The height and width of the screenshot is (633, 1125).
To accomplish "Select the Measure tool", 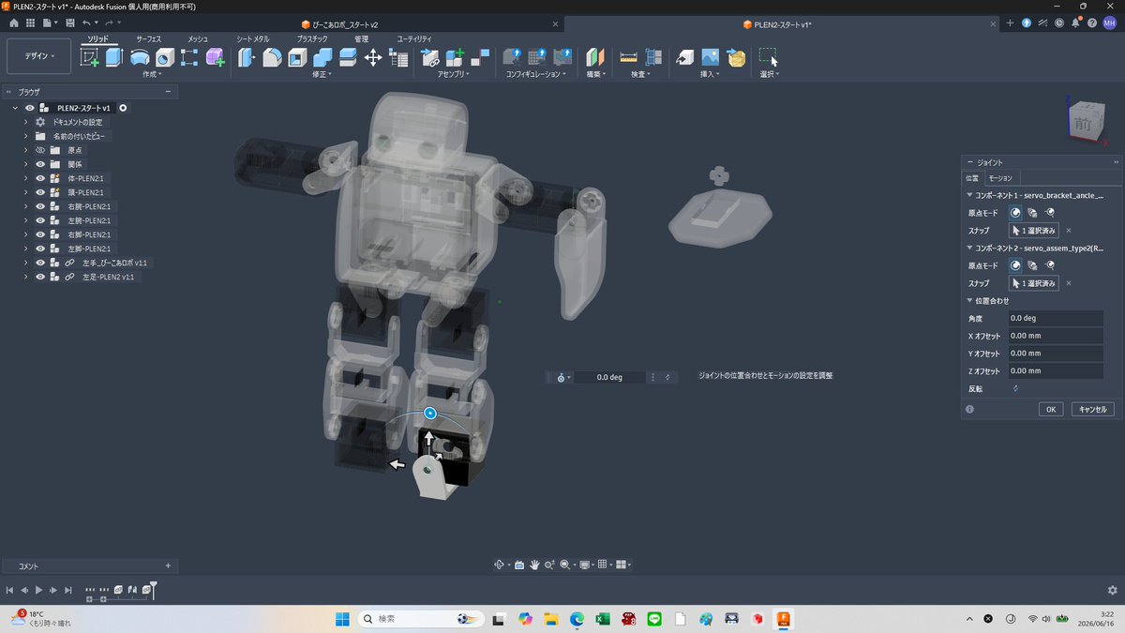I will click(629, 57).
